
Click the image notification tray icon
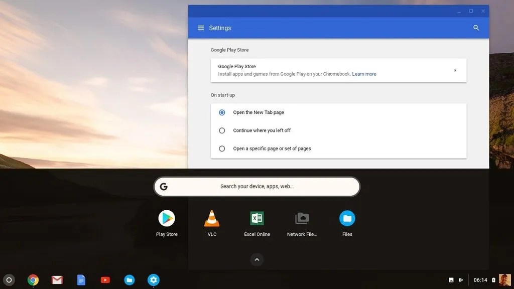coord(451,280)
